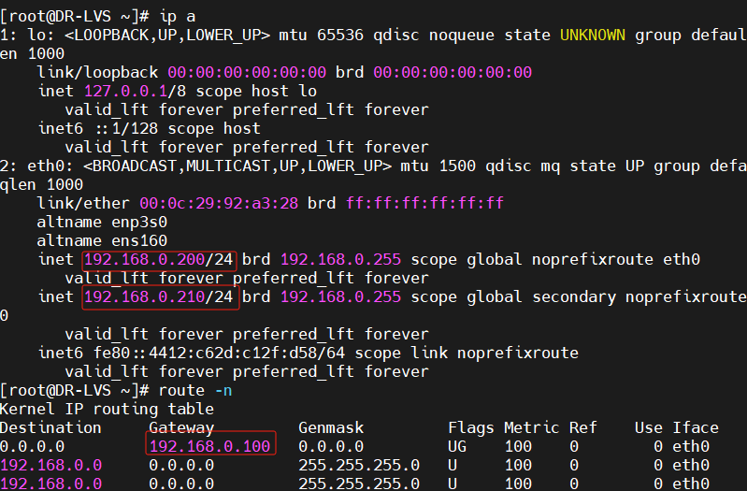Screen dimensions: 747x491
Task: Click the 'mtu 1500' value
Action: pos(438,166)
